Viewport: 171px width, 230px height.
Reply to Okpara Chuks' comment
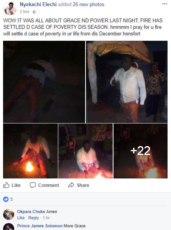point(33,218)
